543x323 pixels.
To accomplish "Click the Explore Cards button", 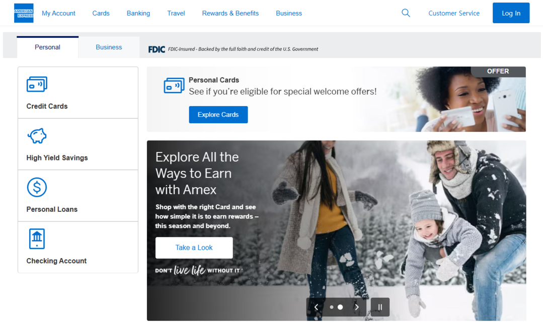I will (218, 115).
